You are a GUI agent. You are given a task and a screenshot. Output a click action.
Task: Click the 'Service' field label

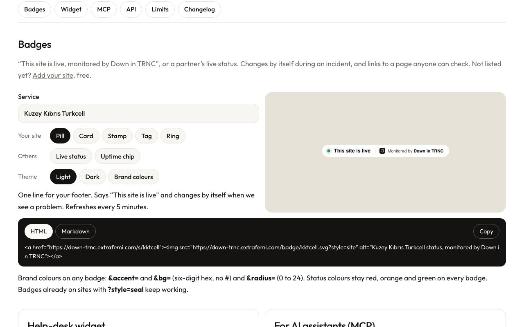pos(29,97)
